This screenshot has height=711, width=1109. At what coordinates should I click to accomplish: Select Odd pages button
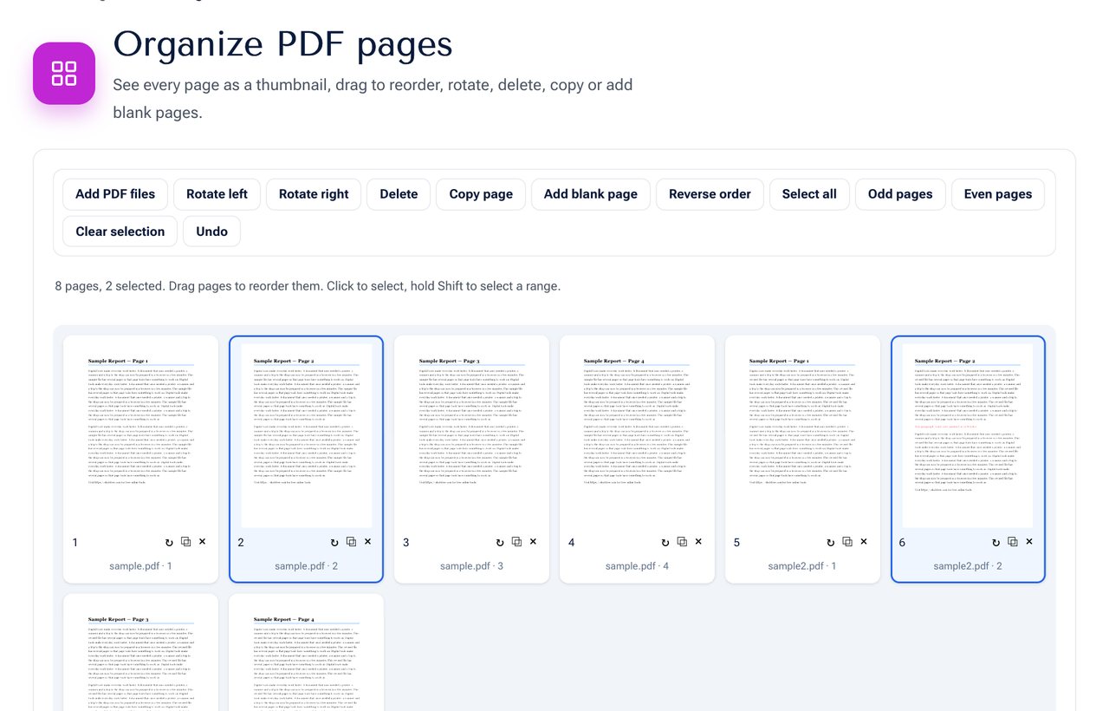pos(900,194)
